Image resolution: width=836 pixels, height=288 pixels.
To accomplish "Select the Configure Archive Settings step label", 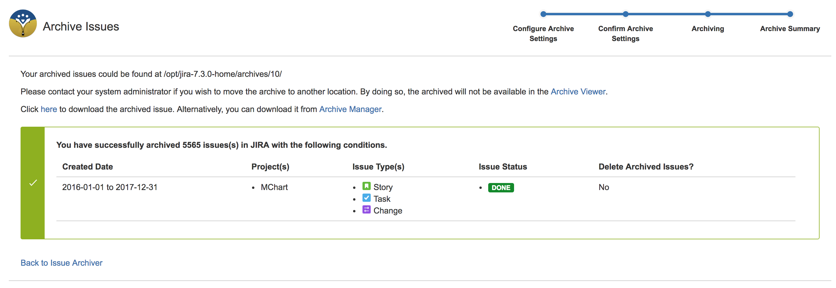I will (543, 33).
